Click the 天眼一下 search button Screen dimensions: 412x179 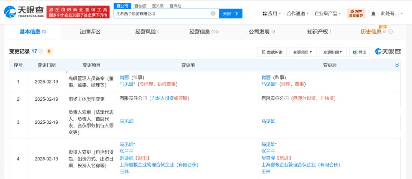coord(231,14)
